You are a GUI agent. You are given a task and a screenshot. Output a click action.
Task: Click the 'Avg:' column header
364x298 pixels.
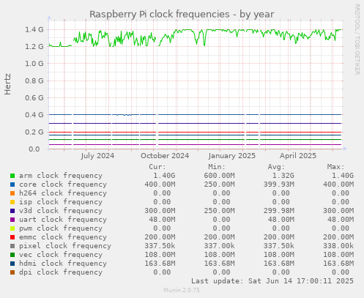coord(276,167)
